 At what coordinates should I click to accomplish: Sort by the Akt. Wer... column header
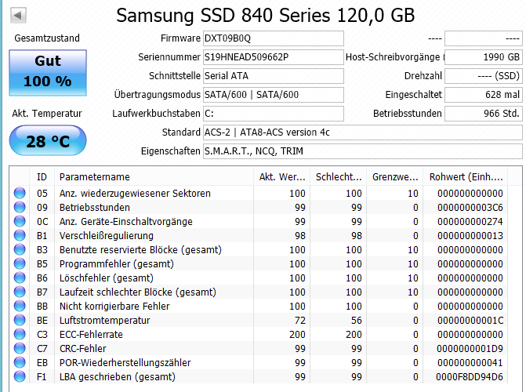tap(281, 177)
